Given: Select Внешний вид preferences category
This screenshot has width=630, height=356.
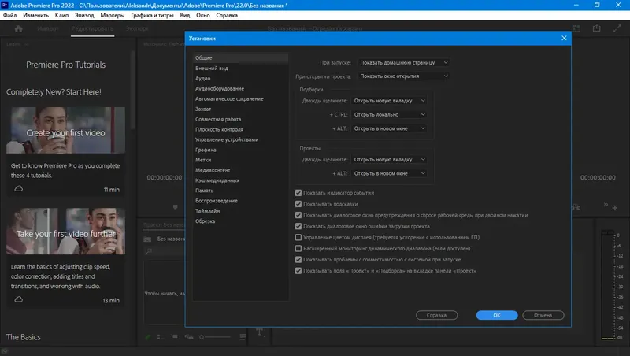Looking at the screenshot, I should tap(240, 69).
